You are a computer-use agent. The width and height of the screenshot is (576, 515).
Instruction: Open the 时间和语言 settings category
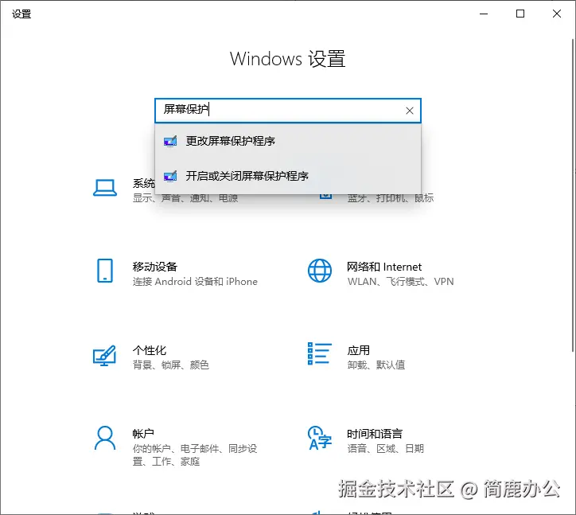366,441
